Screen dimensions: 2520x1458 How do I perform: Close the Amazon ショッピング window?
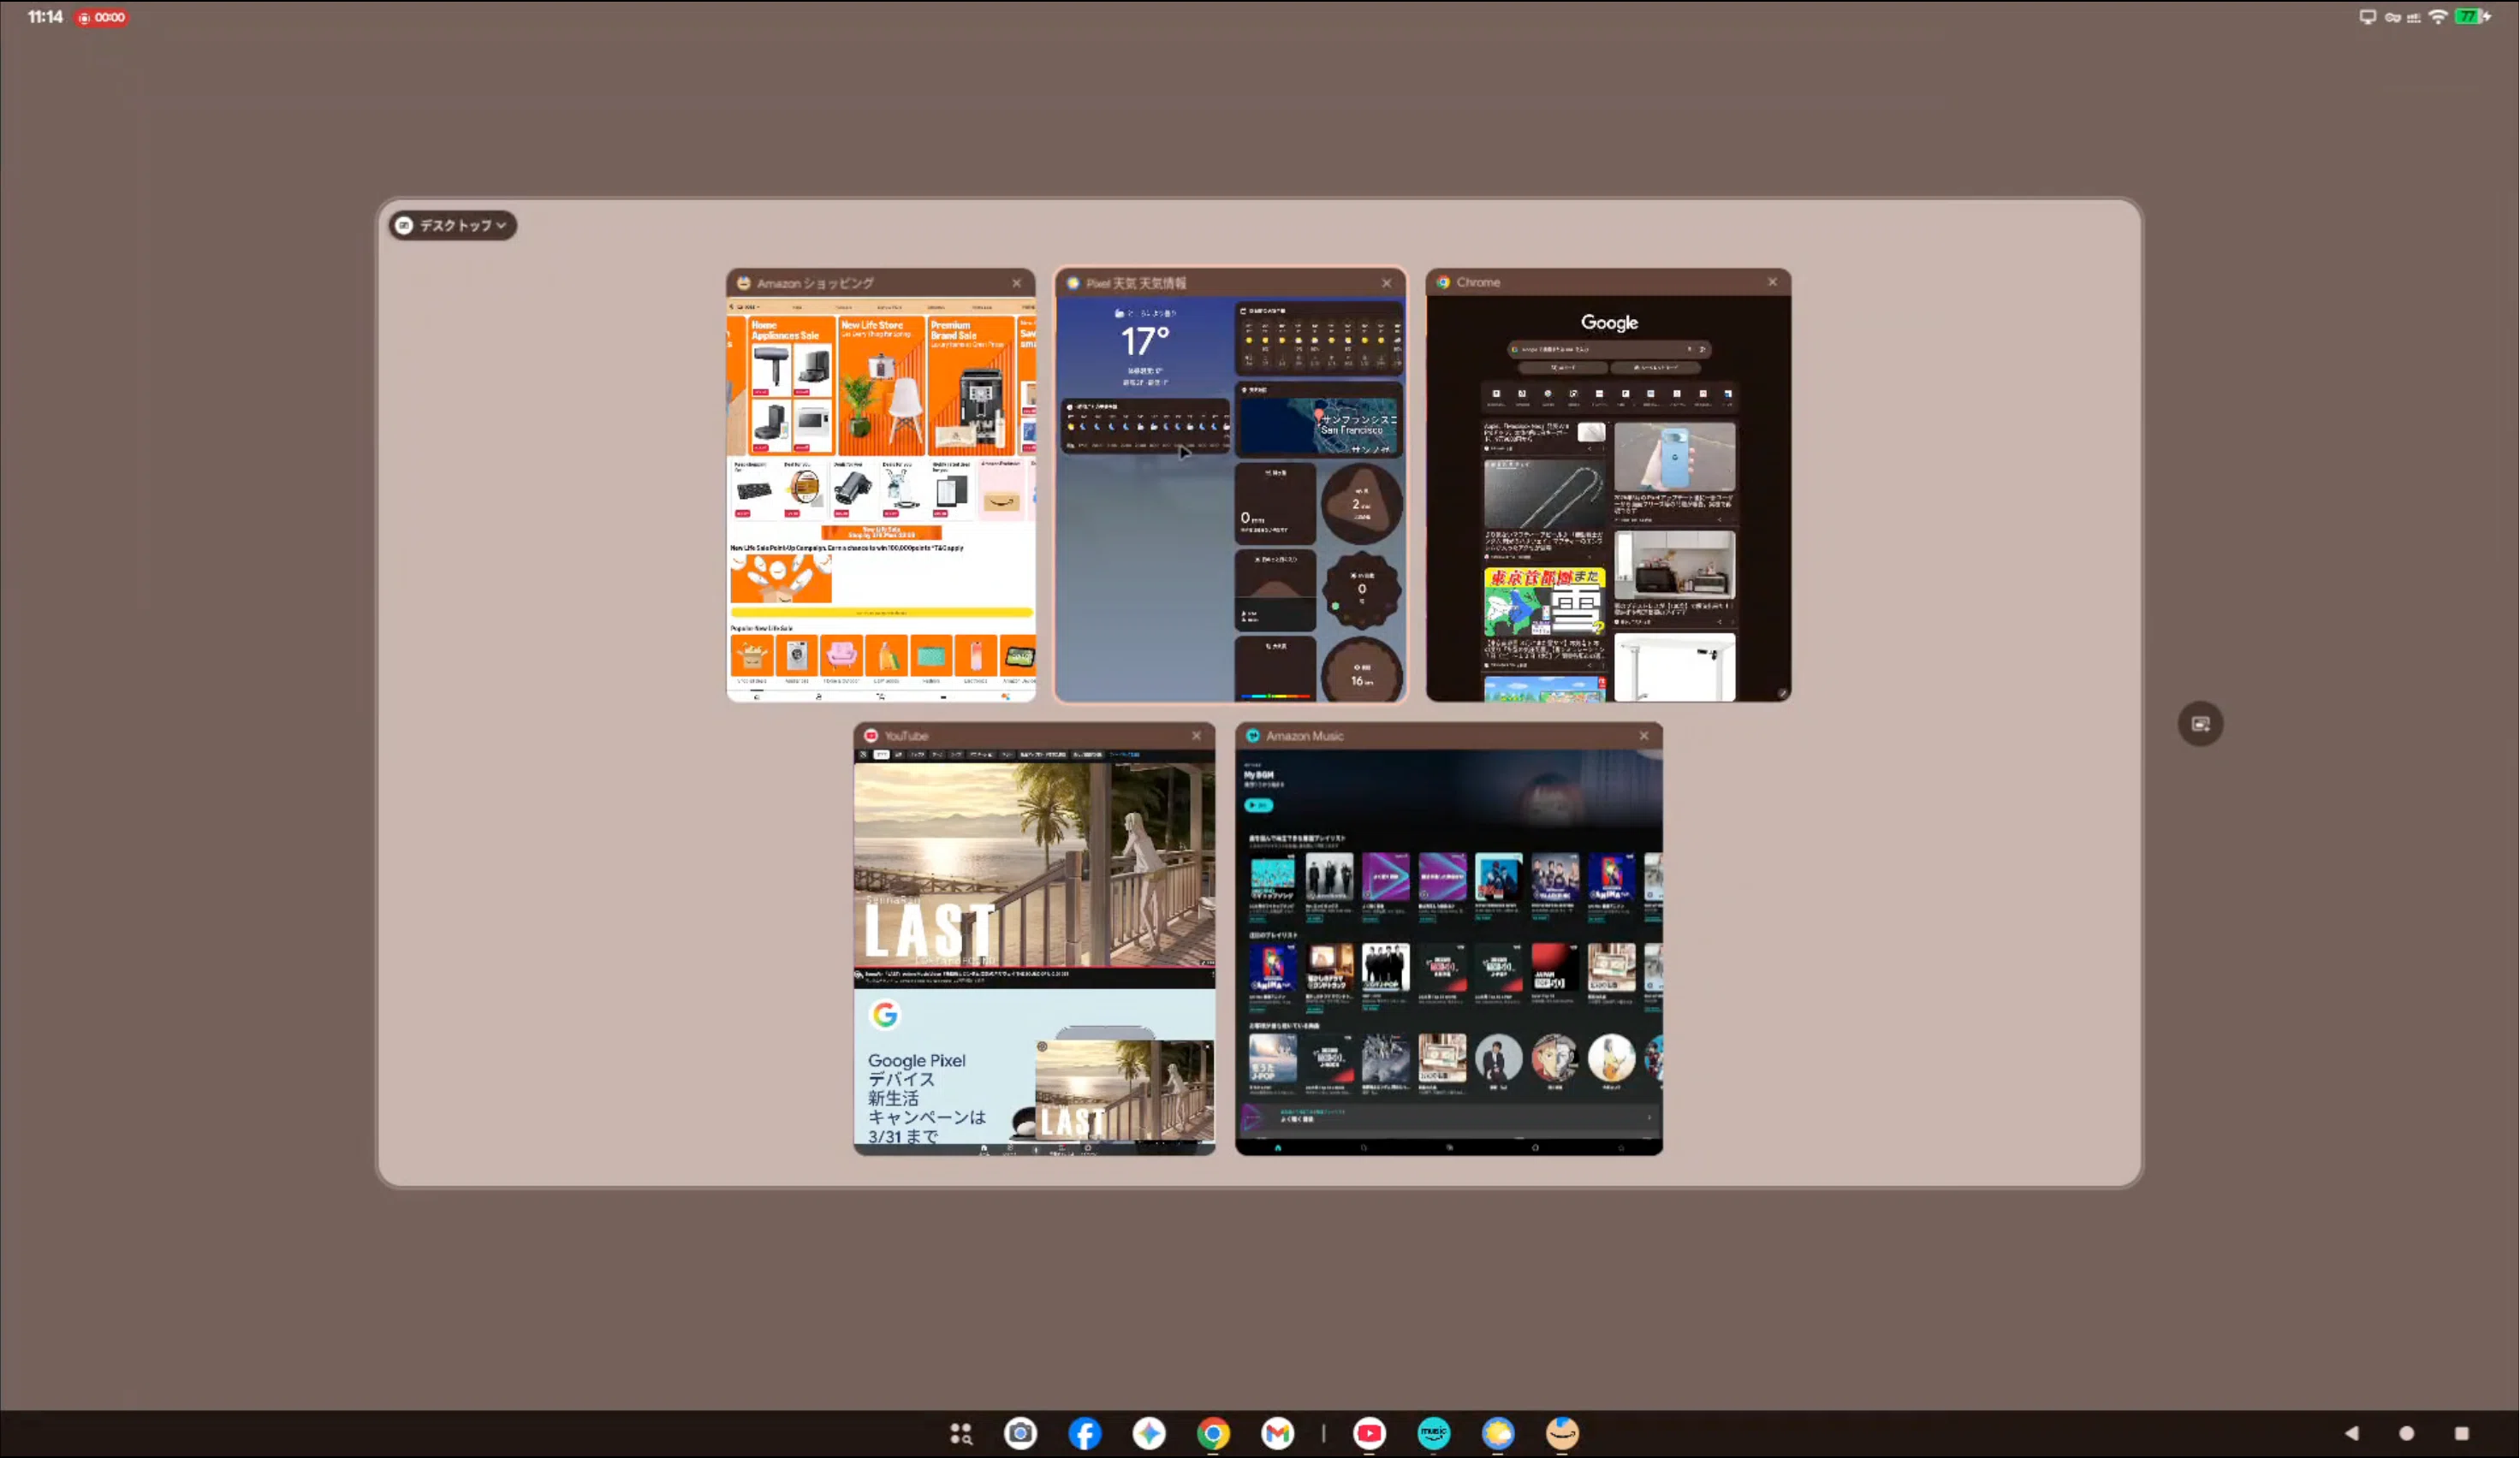tap(1017, 283)
